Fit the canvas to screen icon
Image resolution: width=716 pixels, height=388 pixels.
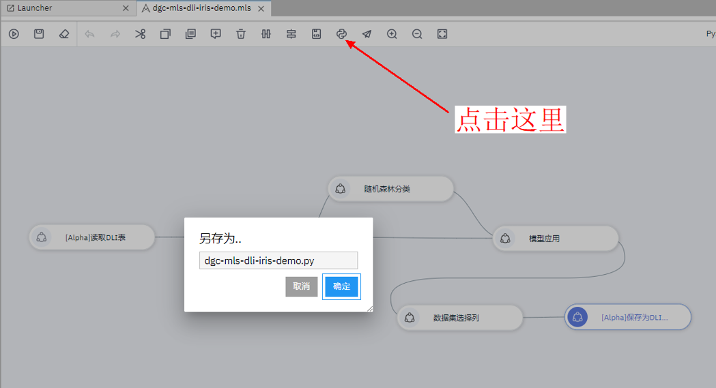pyautogui.click(x=442, y=33)
